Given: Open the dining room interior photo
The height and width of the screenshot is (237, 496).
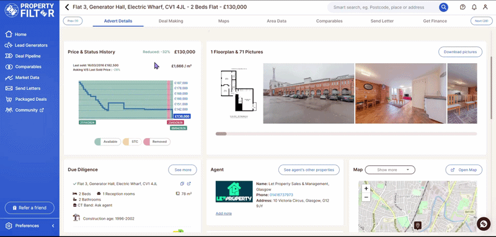Looking at the screenshot, I should pyautogui.click(x=401, y=93).
